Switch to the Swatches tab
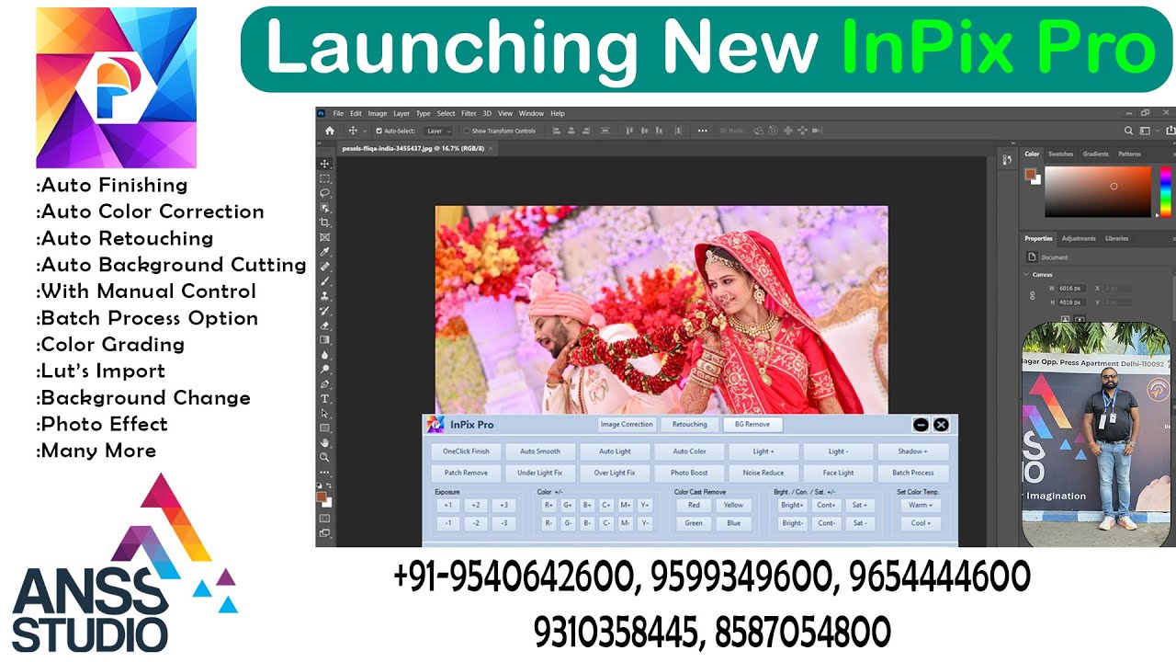This screenshot has width=1176, height=662. 1060,154
